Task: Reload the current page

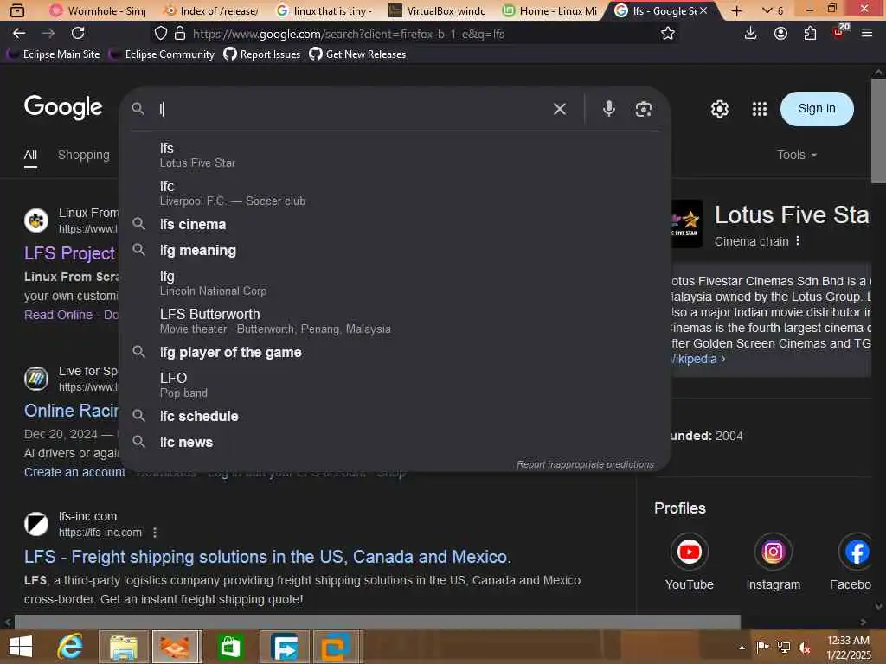Action: coord(78,34)
